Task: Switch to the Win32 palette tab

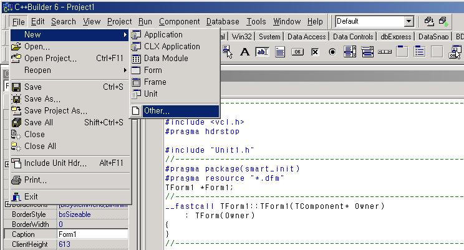Action: point(241,37)
